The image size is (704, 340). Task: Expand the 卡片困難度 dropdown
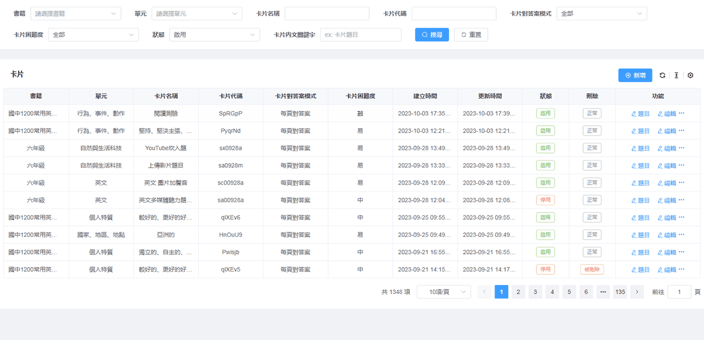click(93, 35)
